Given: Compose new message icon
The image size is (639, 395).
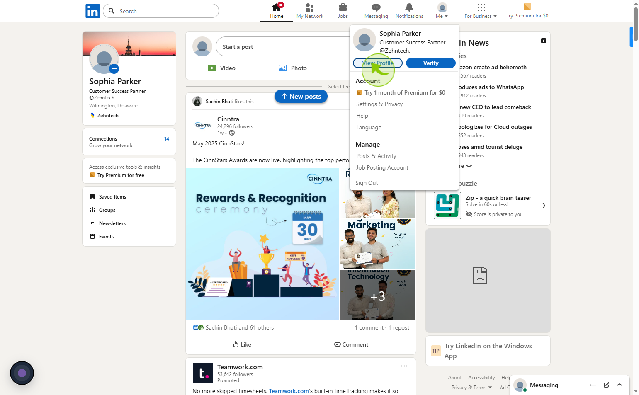Looking at the screenshot, I should [606, 385].
